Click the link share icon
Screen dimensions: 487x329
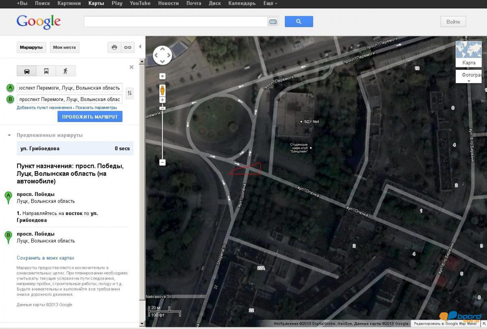coord(127,47)
